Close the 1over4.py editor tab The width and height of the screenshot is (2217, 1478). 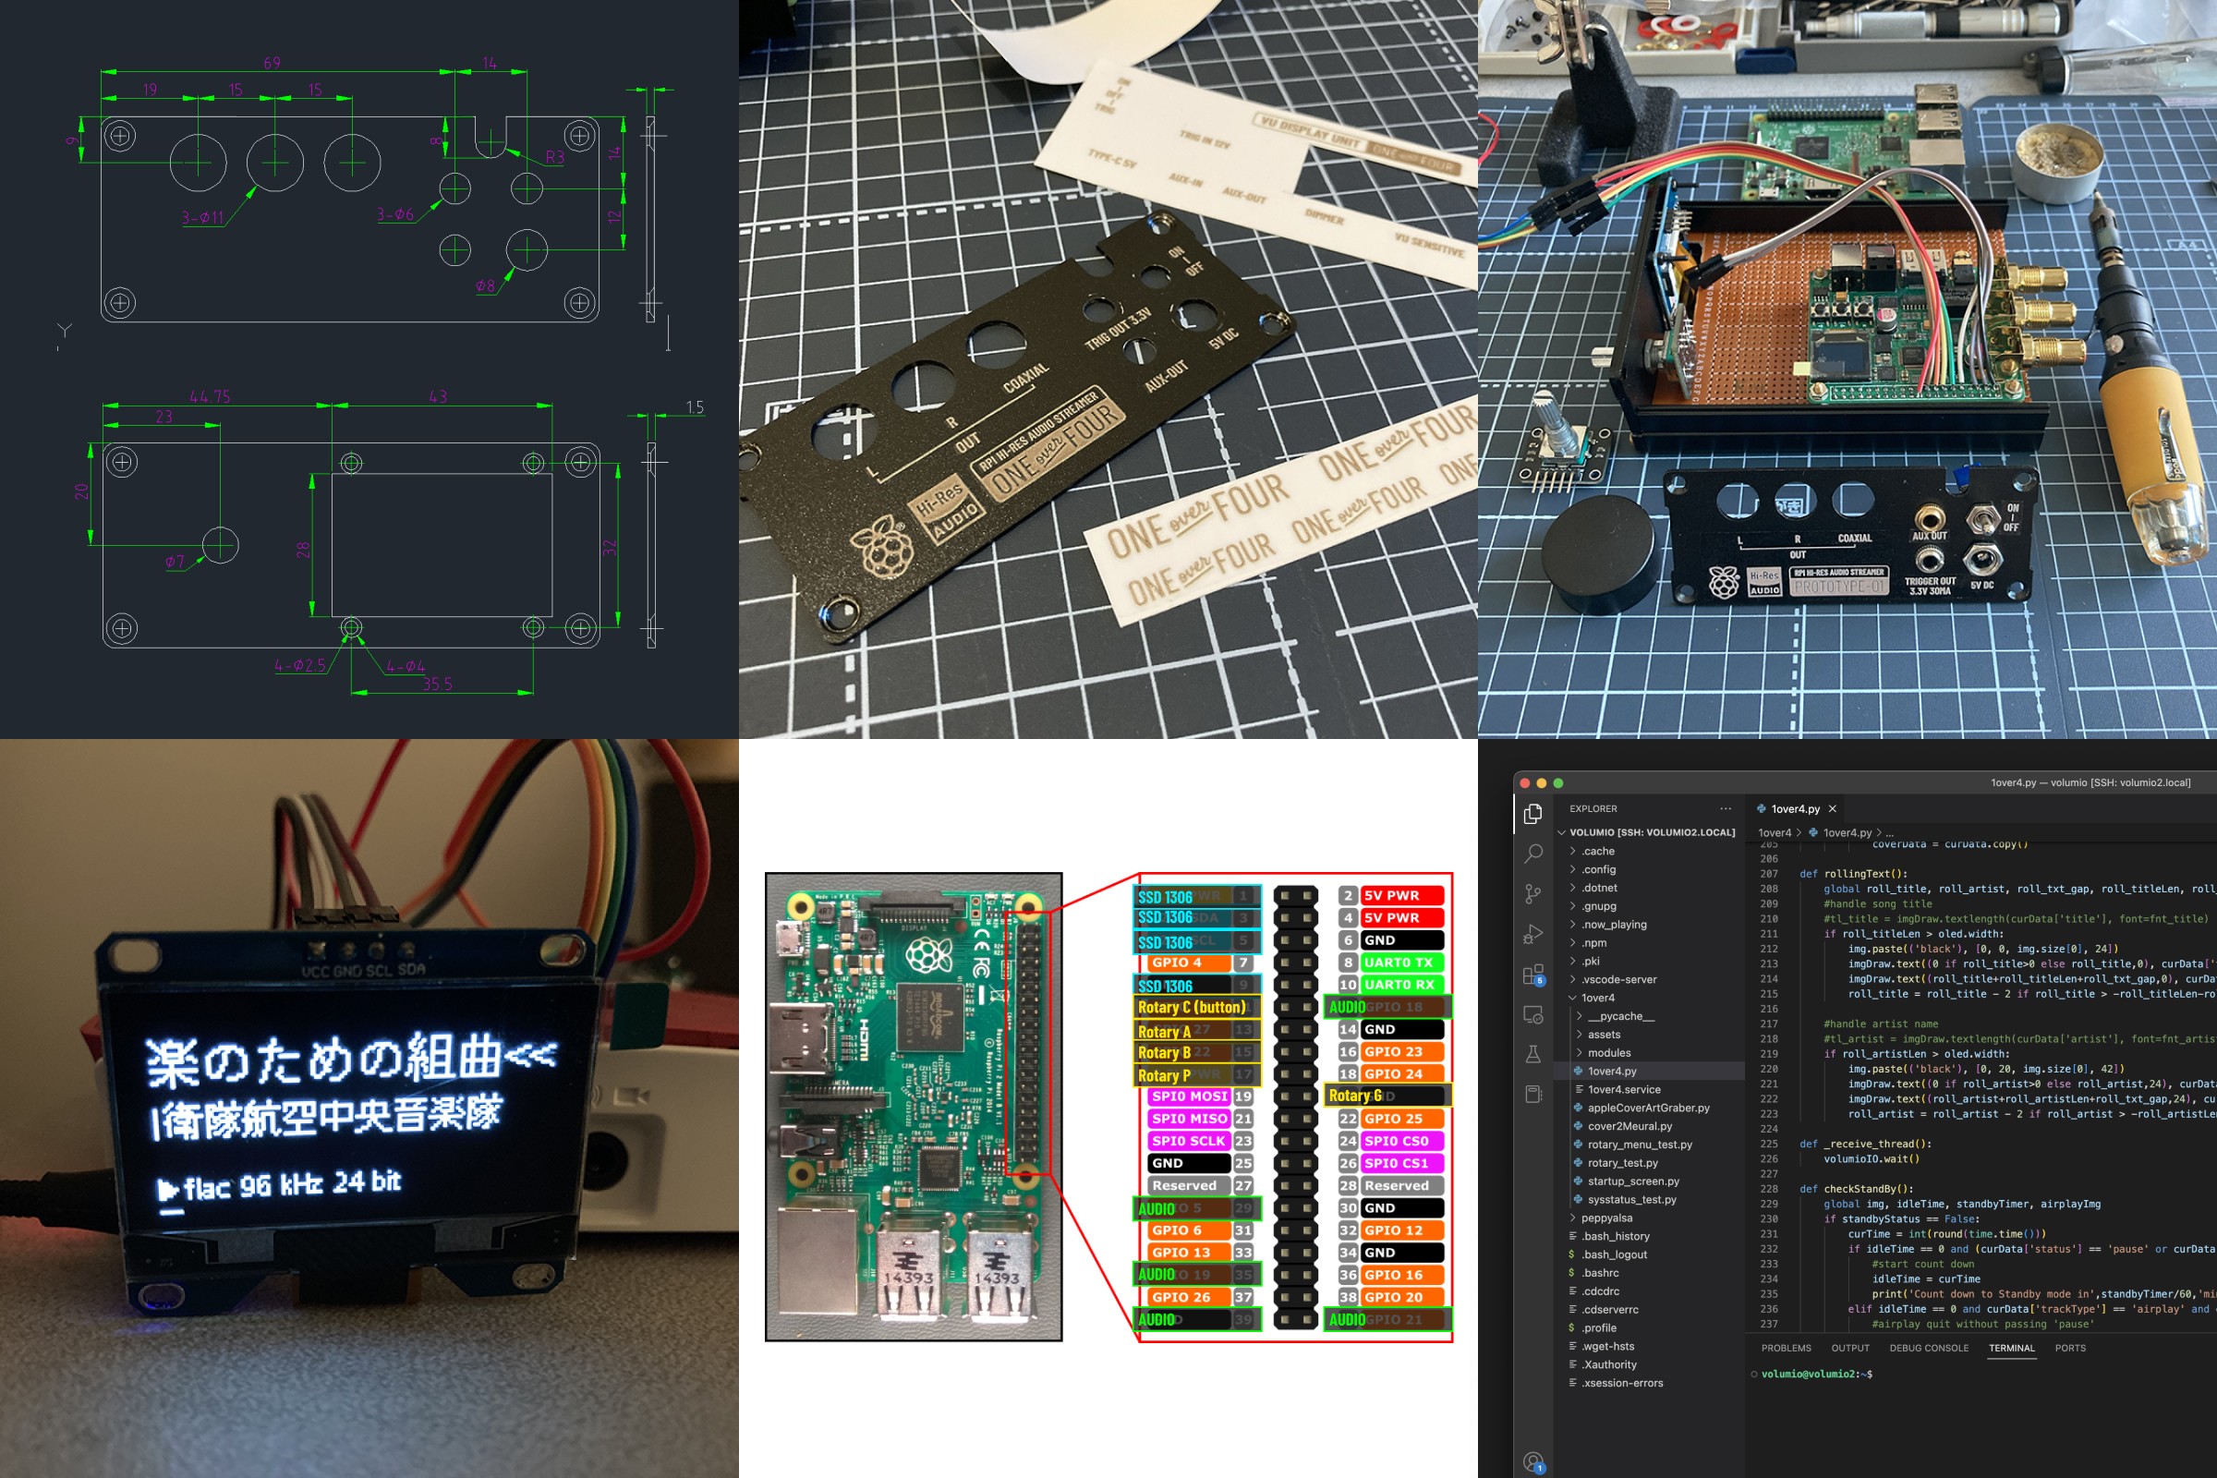coord(1833,809)
